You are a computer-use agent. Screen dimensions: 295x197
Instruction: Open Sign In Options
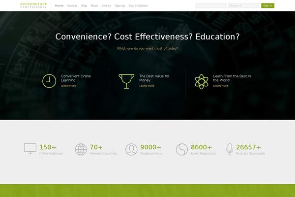138,5
